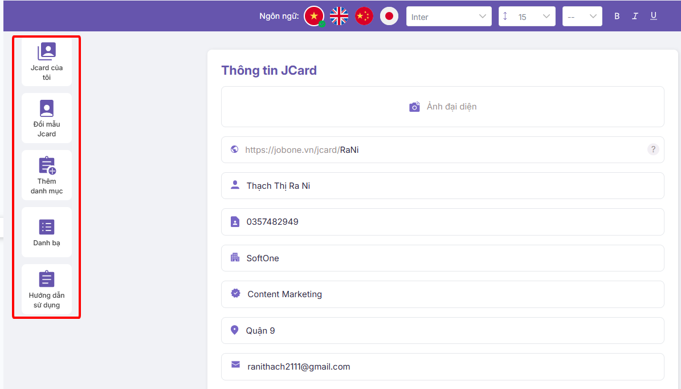681x389 pixels.
Task: Click the help question mark icon
Action: (653, 149)
